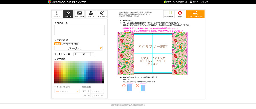Decrease font size with minus button
The height and width of the screenshot is (109, 256).
[92, 54]
